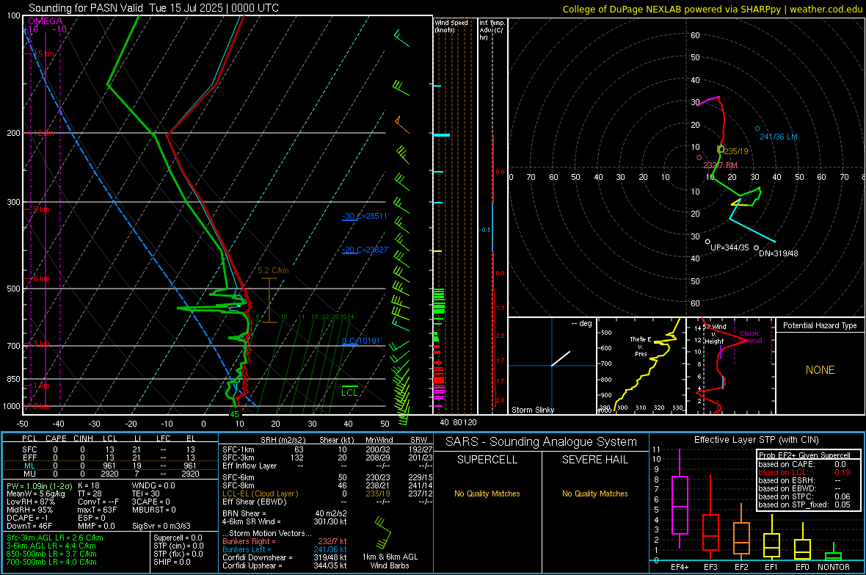The width and height of the screenshot is (866, 575).
Task: Select the SFC parcel row
Action: coord(110,449)
